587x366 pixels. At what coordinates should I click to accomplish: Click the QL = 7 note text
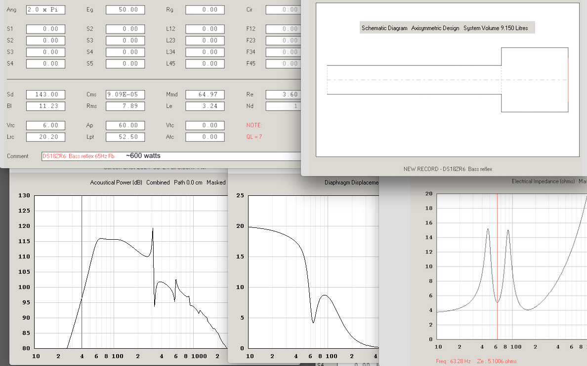[254, 137]
